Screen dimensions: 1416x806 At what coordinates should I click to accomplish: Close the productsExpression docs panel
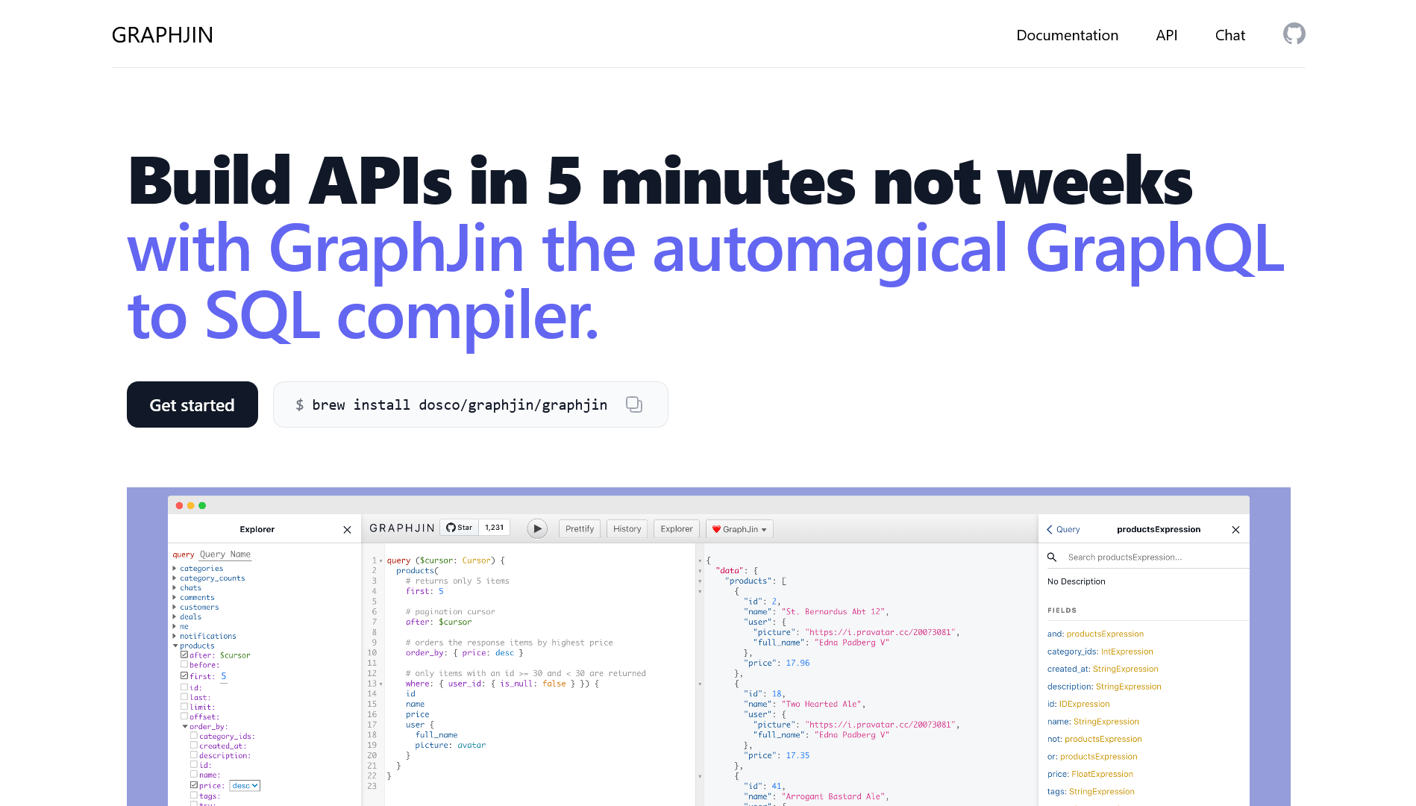pos(1235,530)
